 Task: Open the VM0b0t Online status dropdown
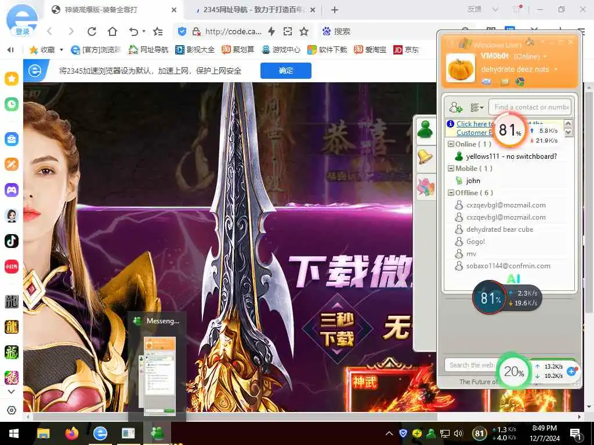click(x=545, y=56)
